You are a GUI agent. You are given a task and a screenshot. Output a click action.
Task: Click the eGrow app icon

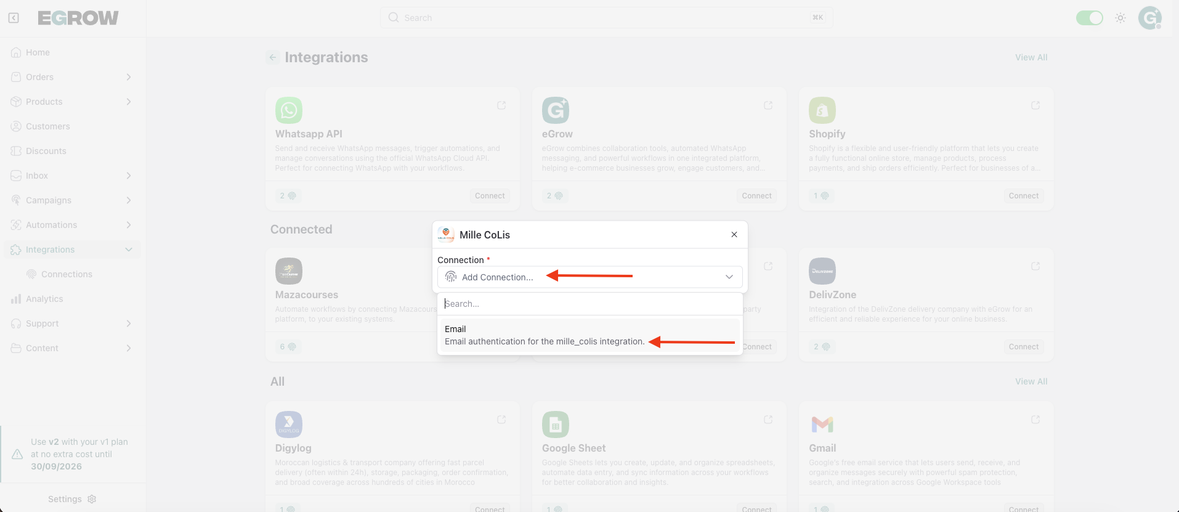(556, 110)
